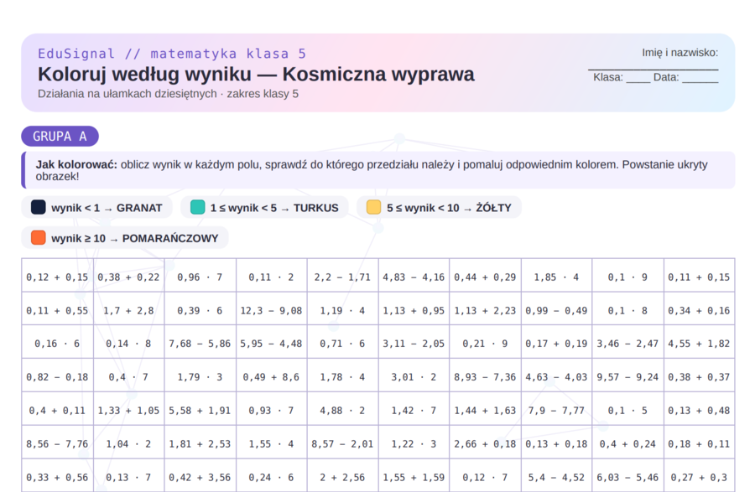Viewport: 755px width, 492px height.
Task: Click the cell '8,56 − 7,76'
Action: (x=57, y=442)
